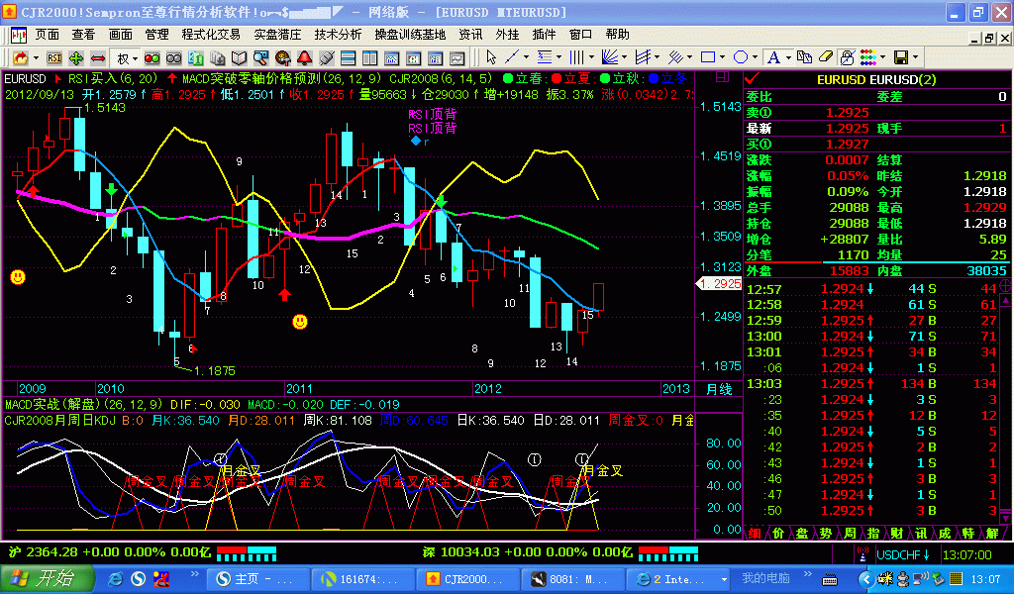Open the 技术分析 menu
This screenshot has width=1014, height=594.
point(338,34)
